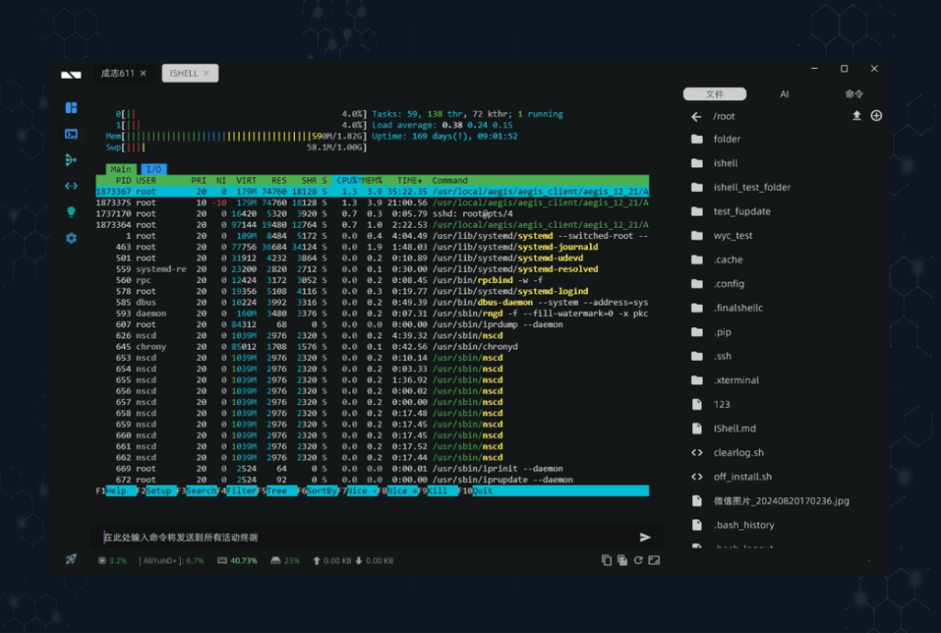941x633 pixels.
Task: Open the dashboard layout icon in sidebar
Action: click(x=71, y=107)
